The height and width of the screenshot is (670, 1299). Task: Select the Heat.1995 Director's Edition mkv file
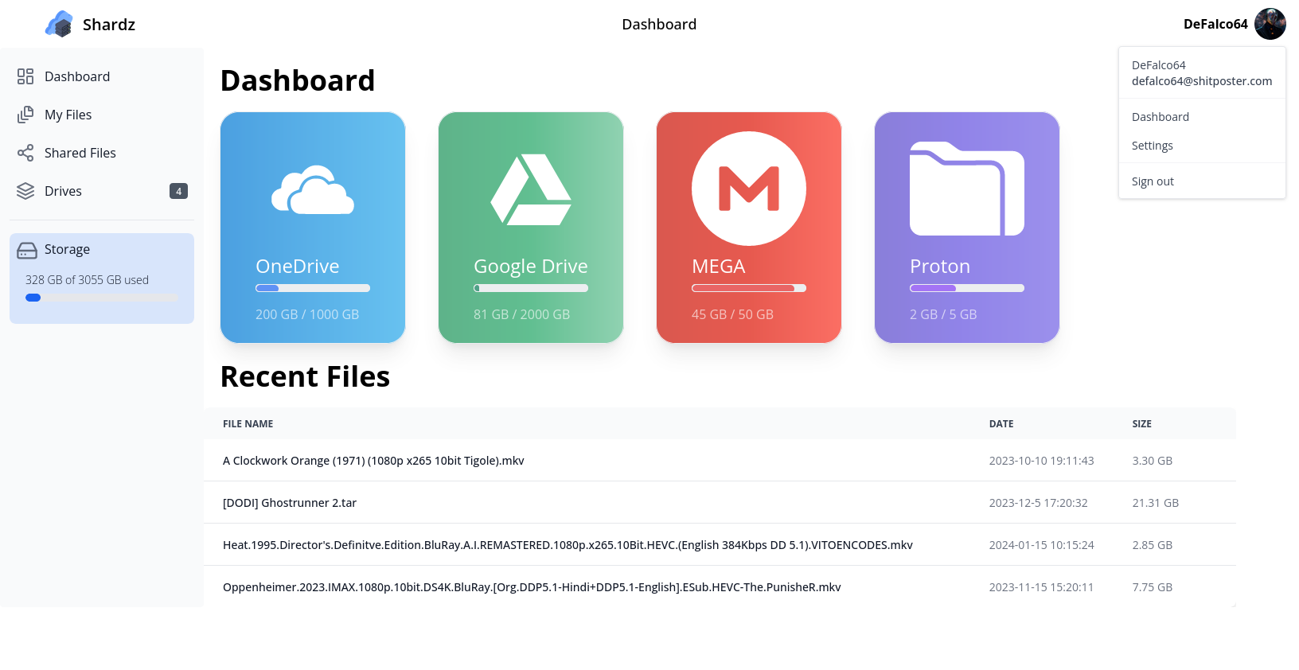(x=568, y=545)
